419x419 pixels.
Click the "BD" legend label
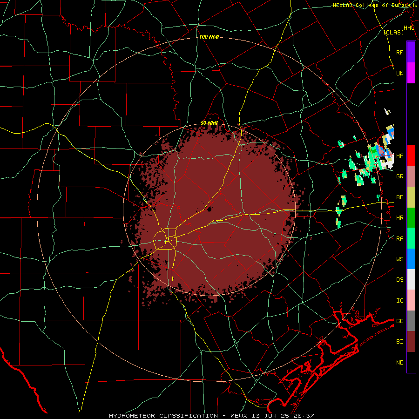(x=399, y=197)
